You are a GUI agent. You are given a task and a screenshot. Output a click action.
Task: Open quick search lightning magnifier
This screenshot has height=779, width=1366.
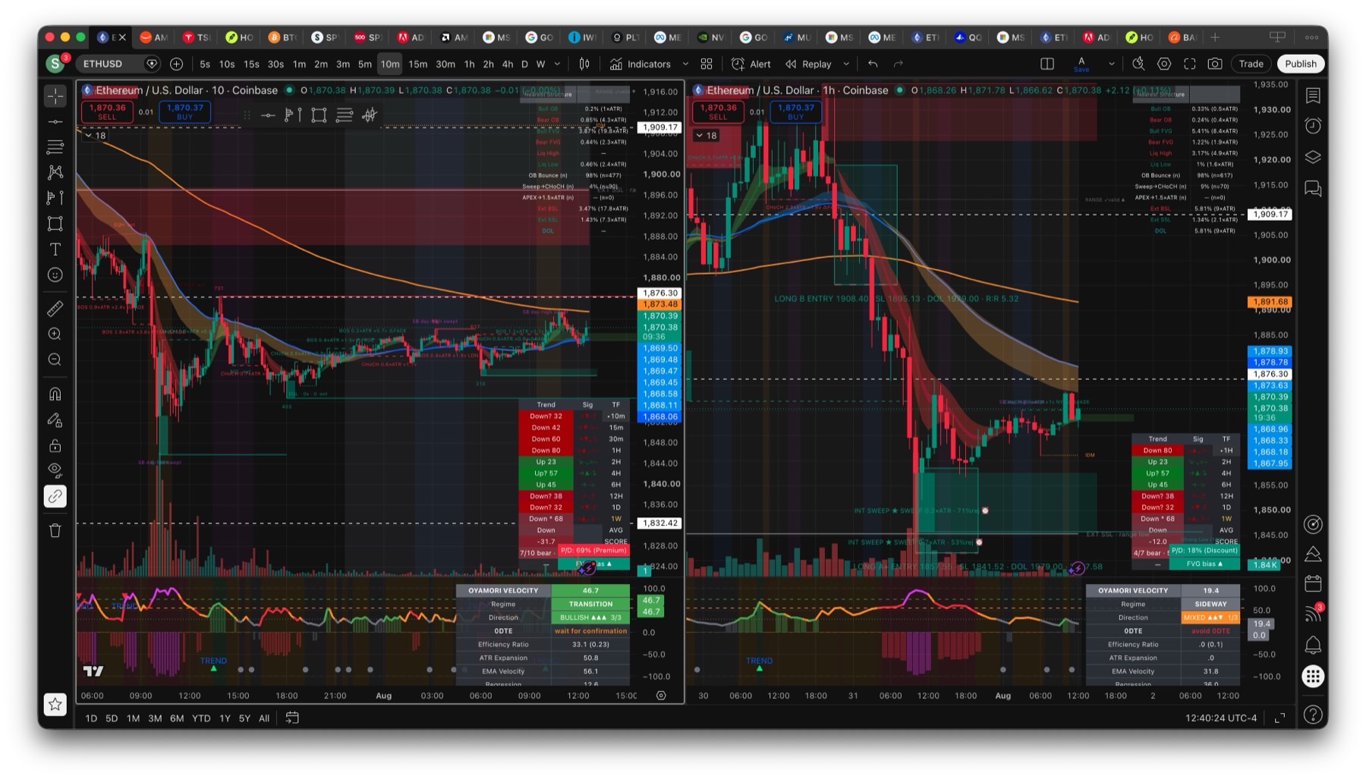1138,64
